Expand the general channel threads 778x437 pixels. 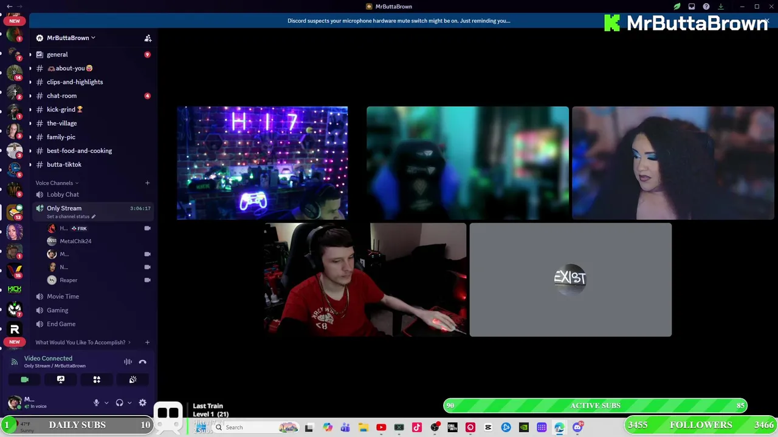[30, 55]
